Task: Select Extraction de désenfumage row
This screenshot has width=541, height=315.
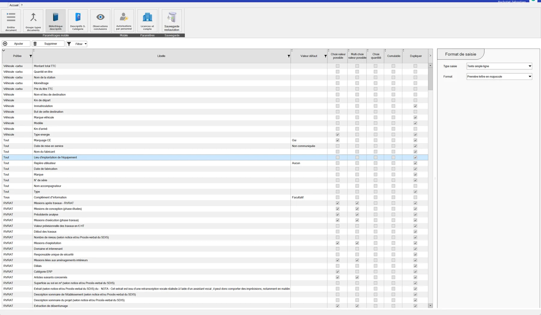Action: pos(215,306)
